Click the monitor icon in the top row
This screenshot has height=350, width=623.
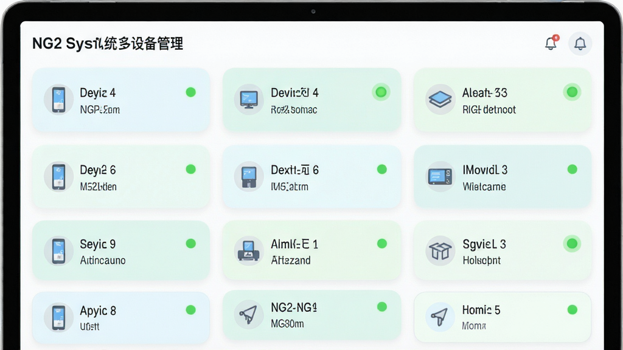pos(249,99)
